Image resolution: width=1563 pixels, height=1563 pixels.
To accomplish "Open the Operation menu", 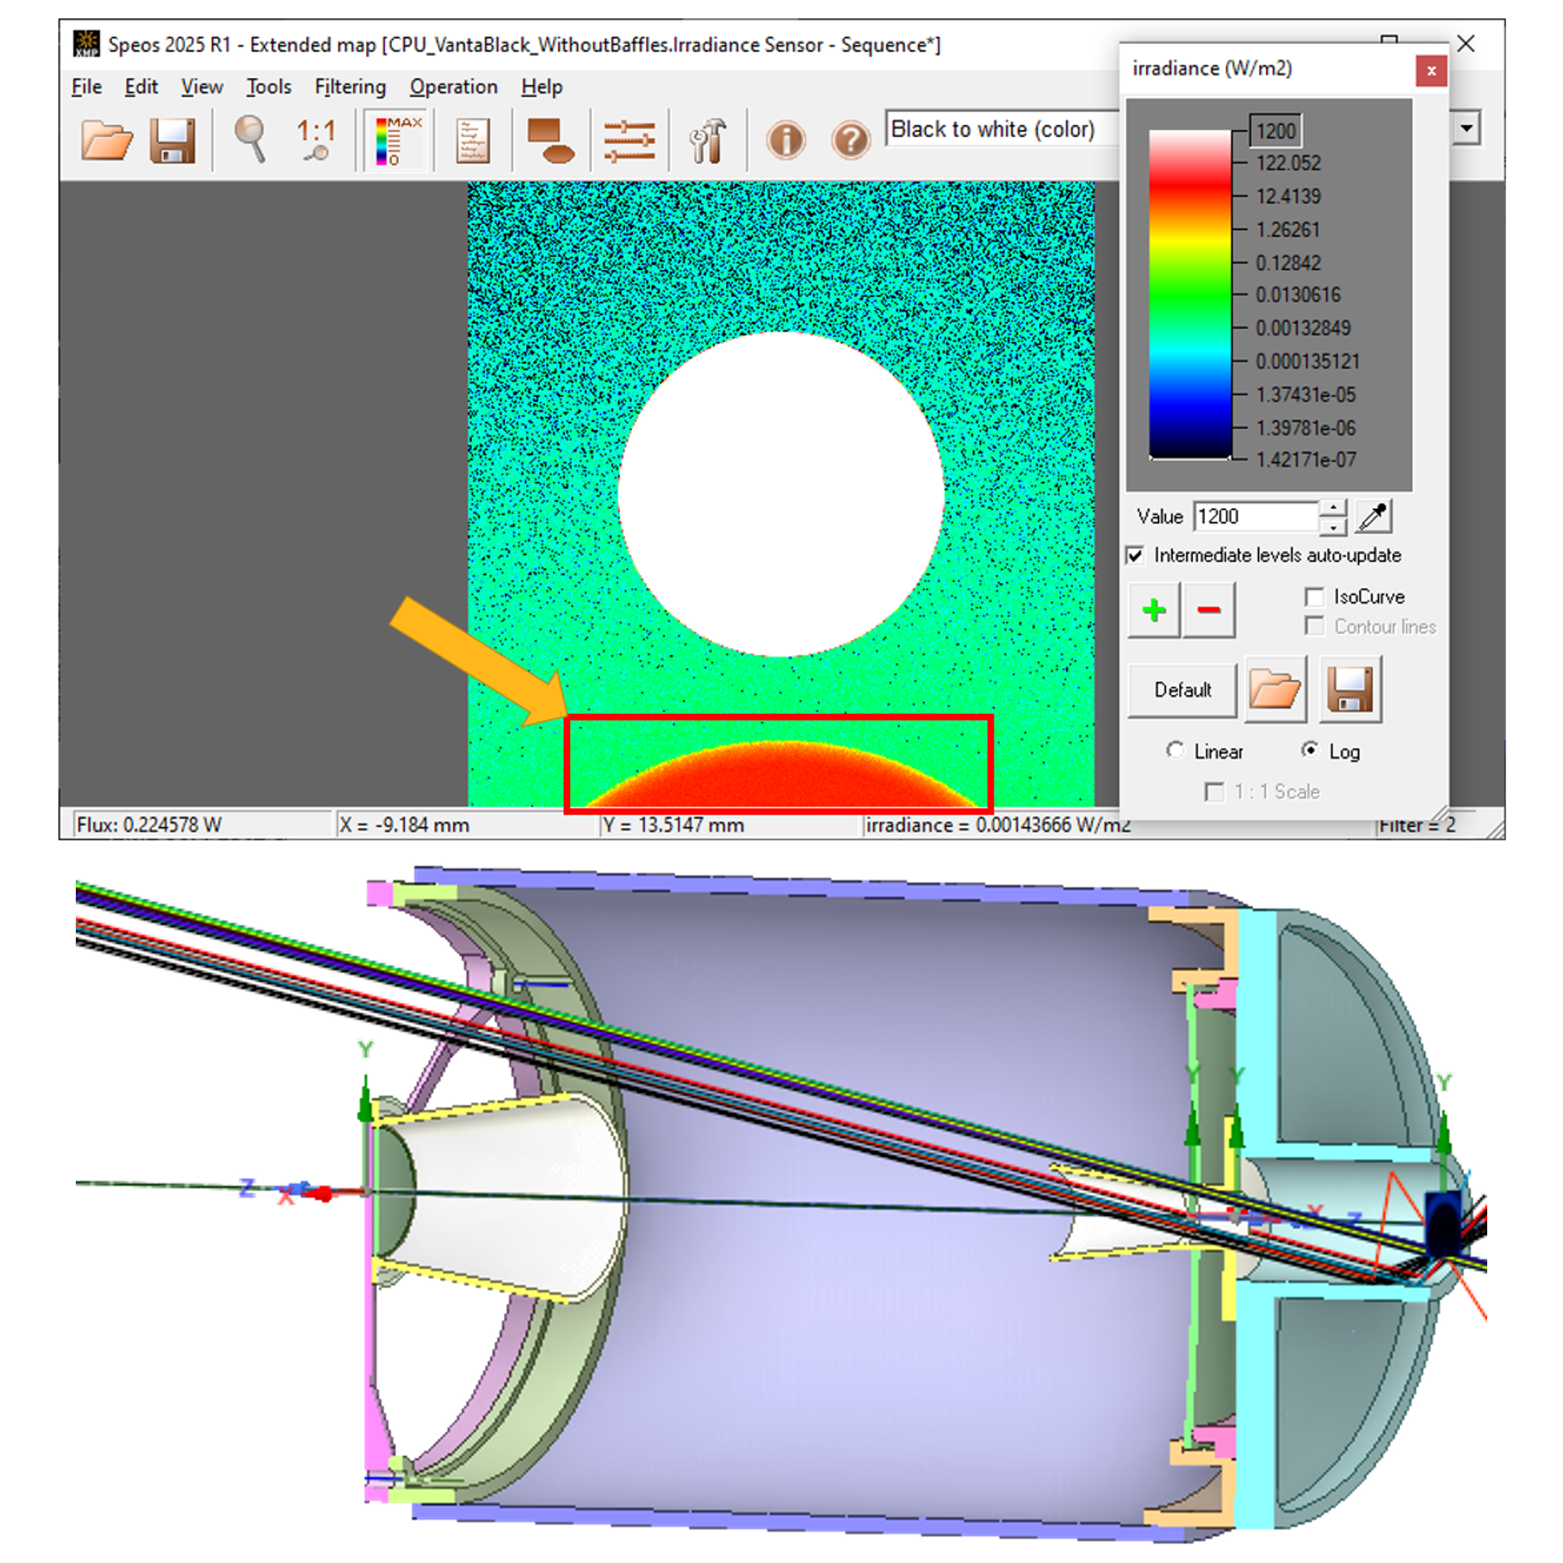I will 453,87.
